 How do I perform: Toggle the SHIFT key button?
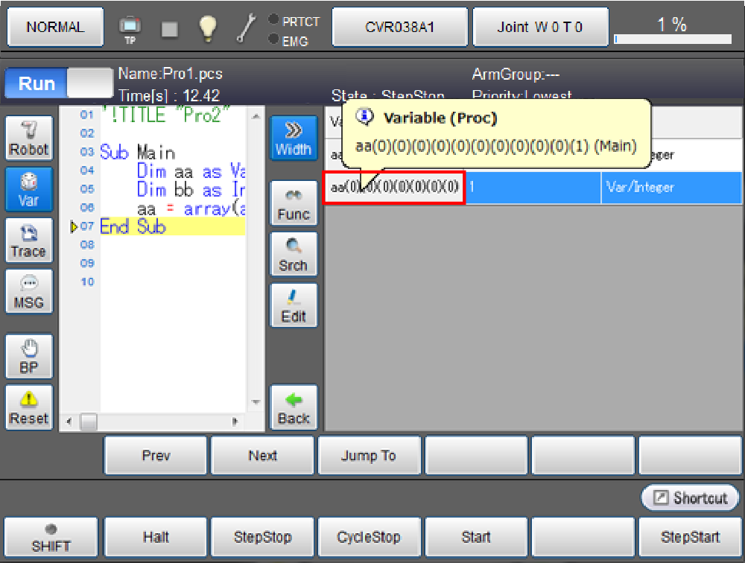coord(51,538)
